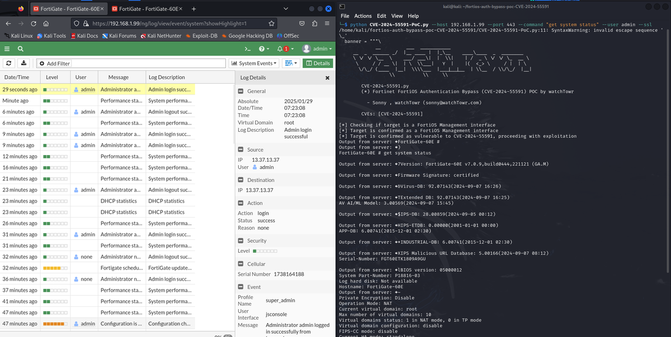Viewport: 671px width, 337px height.
Task: Go to Firefox home page icon
Action: pyautogui.click(x=46, y=23)
